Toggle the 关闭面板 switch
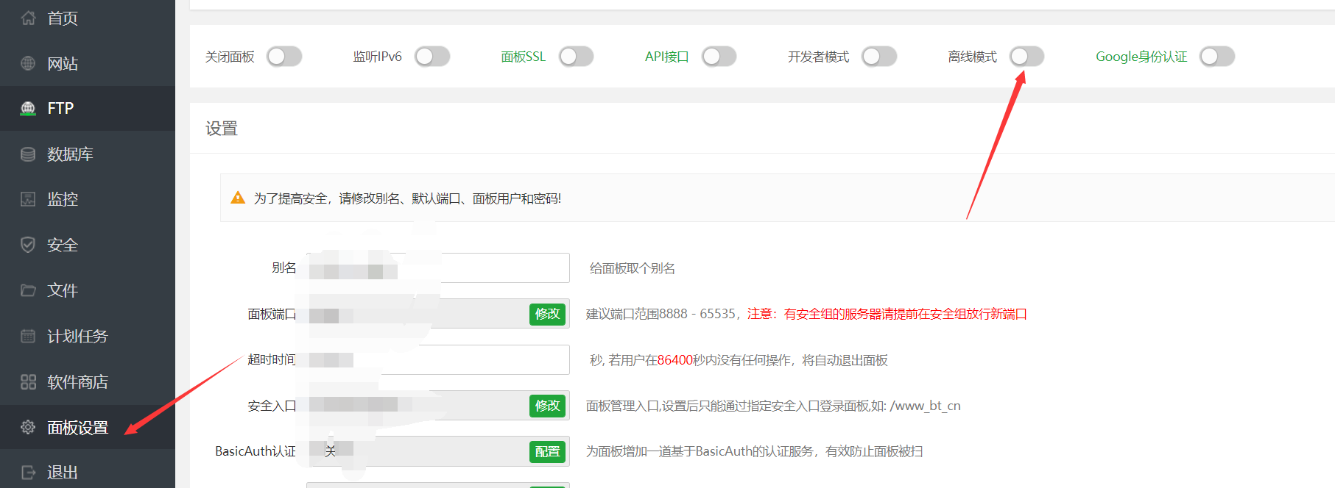The image size is (1335, 488). pos(284,57)
